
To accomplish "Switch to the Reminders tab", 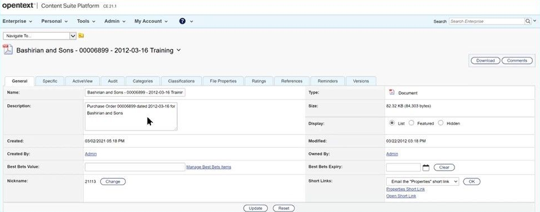I will coord(328,81).
